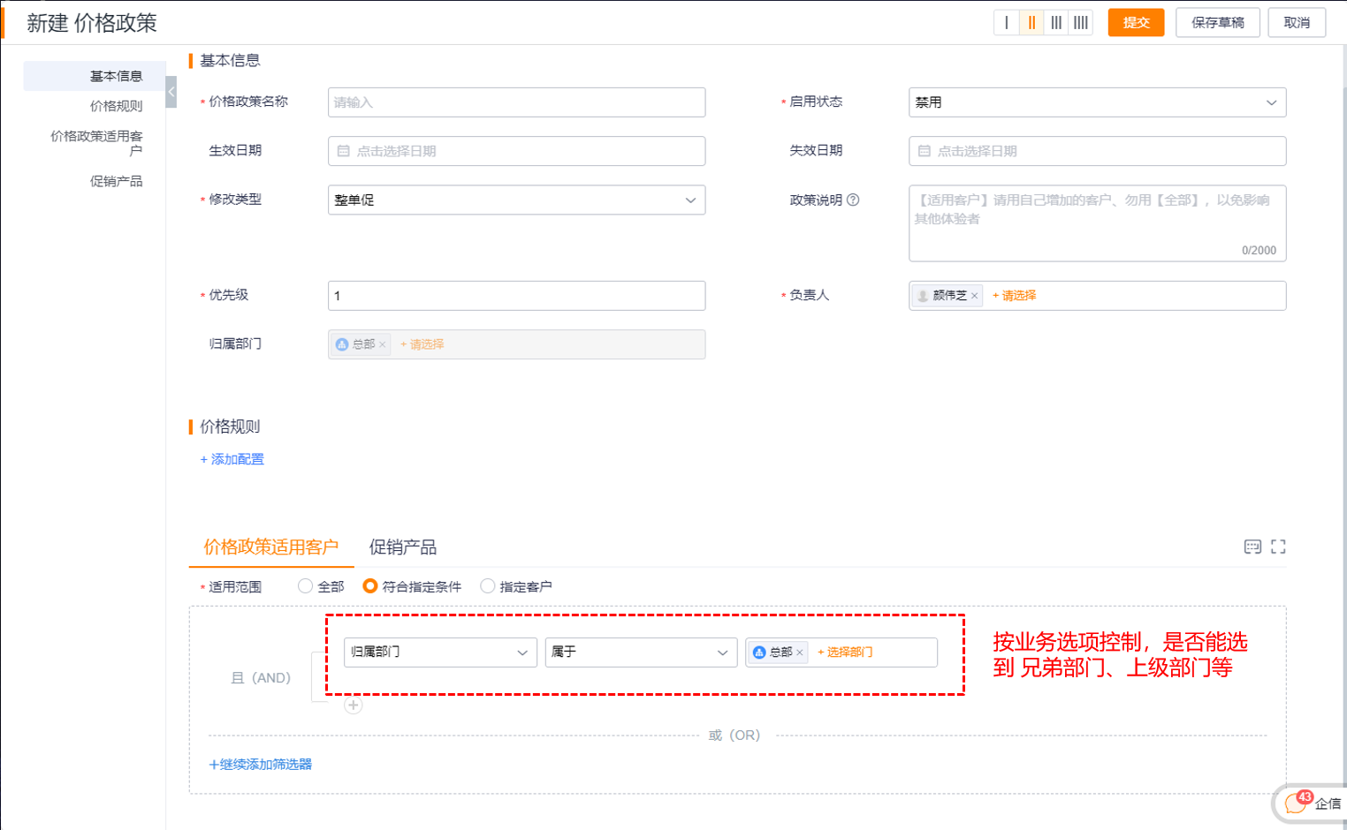Click the 价格政策名称 input field

(x=516, y=102)
